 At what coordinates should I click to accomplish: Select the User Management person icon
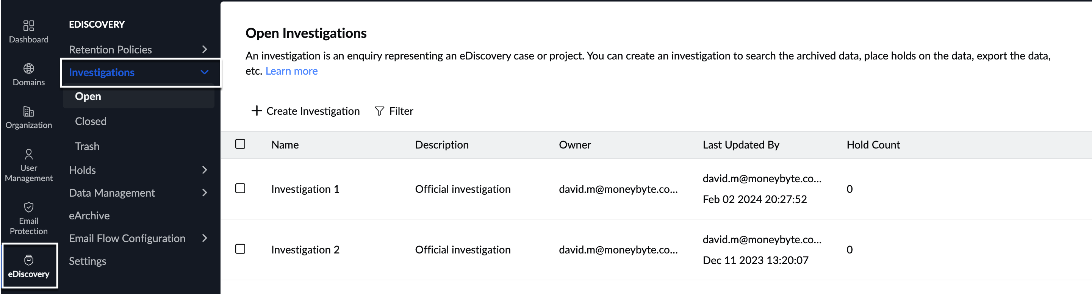point(28,154)
